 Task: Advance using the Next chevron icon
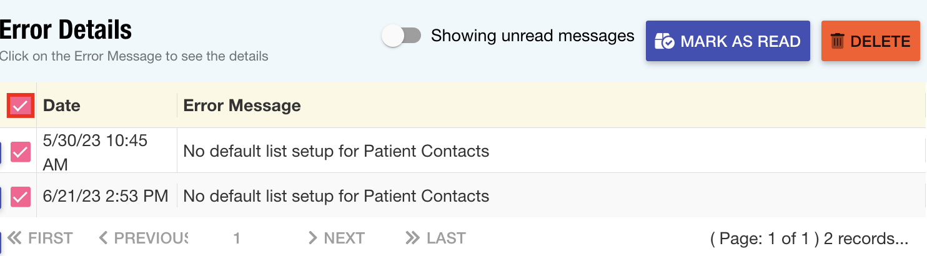312,238
